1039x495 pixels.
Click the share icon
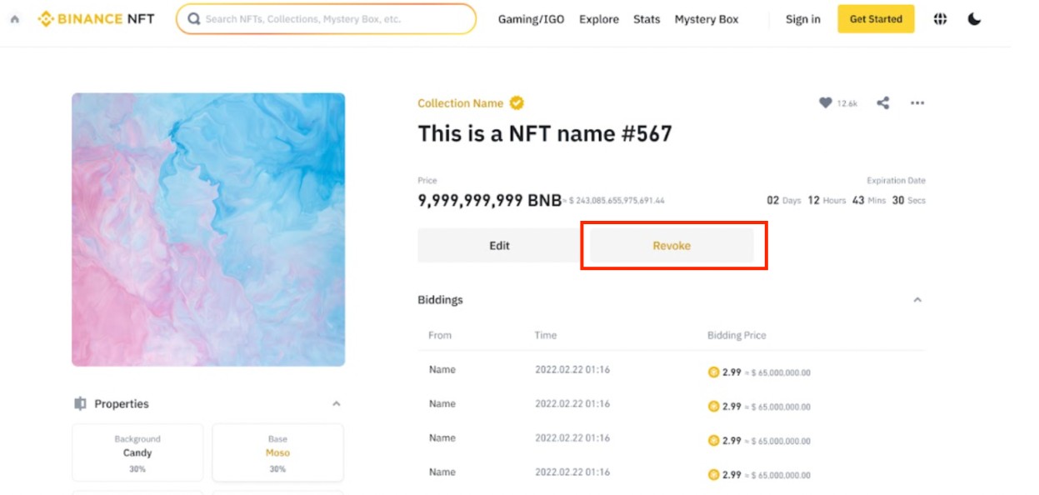tap(883, 103)
